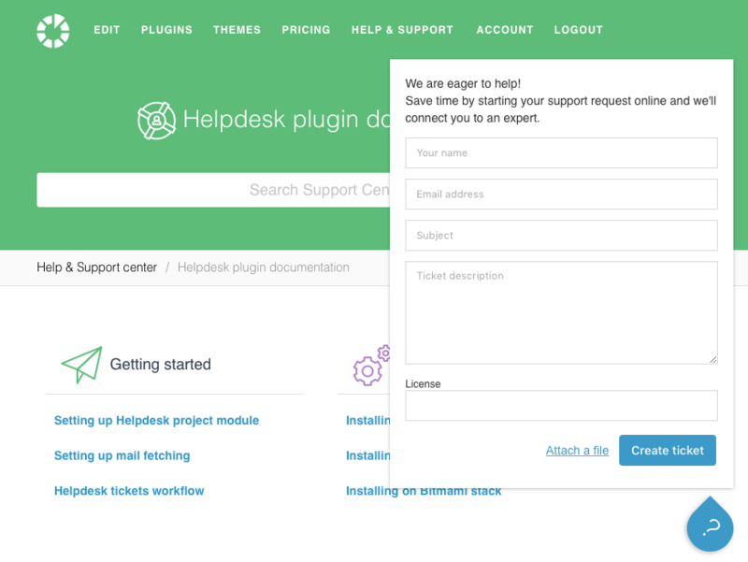Select PRICING from the navigation bar
Screen dimensions: 748x562
(x=306, y=29)
